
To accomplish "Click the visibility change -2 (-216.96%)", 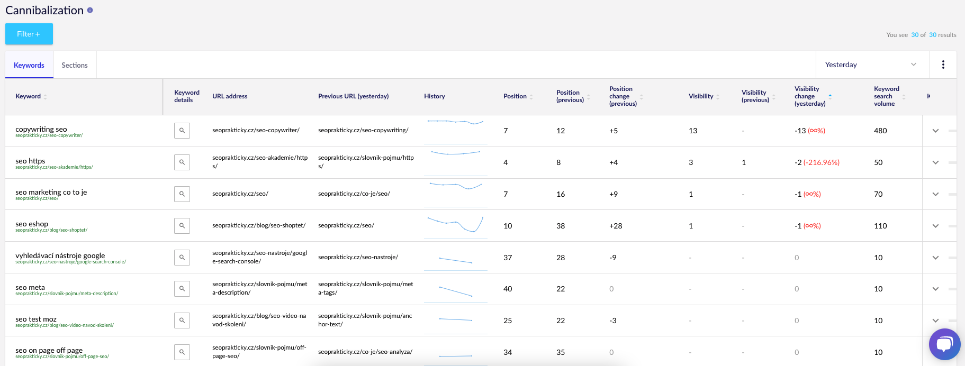I will coord(817,162).
